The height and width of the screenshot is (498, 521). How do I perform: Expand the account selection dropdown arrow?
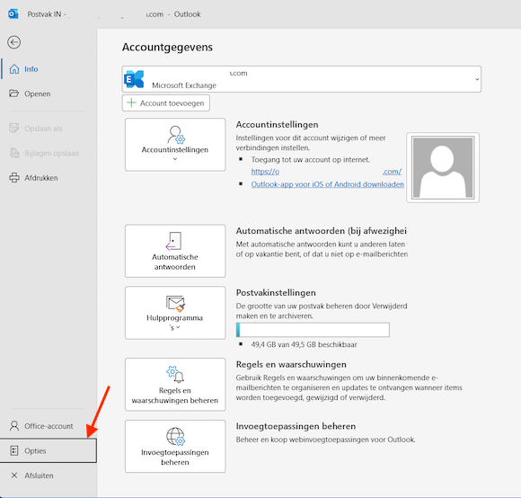[x=477, y=79]
